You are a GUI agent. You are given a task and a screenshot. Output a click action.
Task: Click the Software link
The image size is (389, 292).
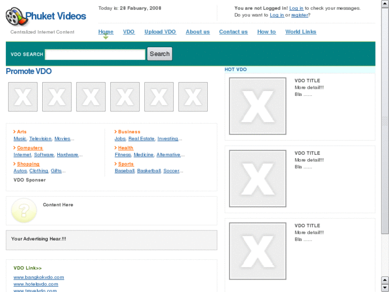point(44,155)
